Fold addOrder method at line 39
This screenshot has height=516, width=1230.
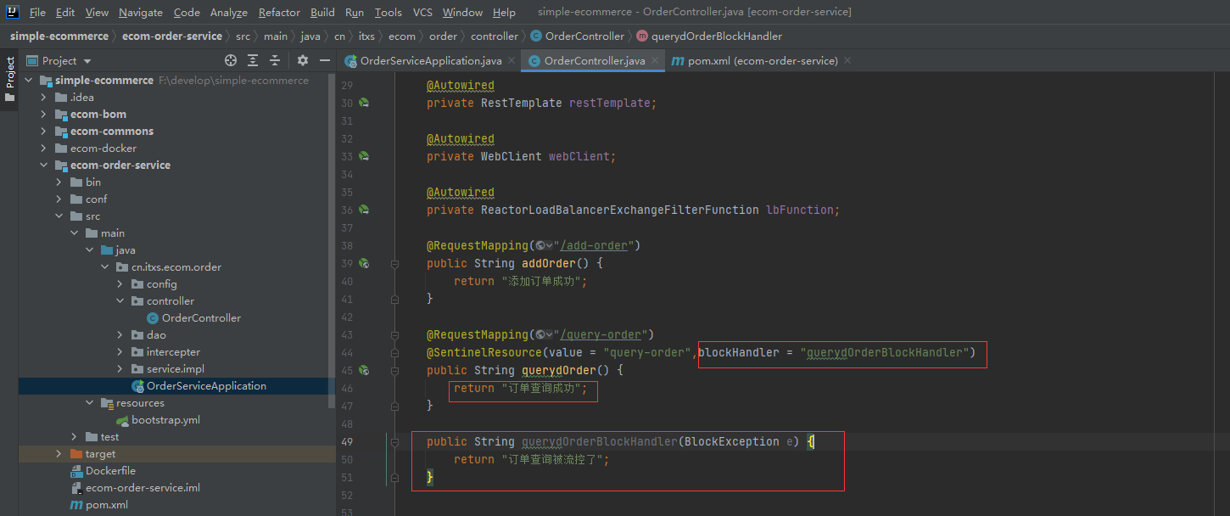coord(394,263)
